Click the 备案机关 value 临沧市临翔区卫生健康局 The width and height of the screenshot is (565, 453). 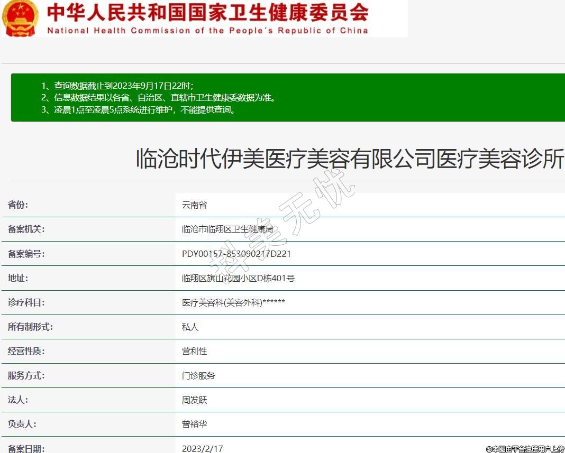coord(227,229)
